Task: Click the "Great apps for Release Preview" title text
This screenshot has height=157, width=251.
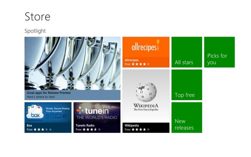Action: coord(49,93)
